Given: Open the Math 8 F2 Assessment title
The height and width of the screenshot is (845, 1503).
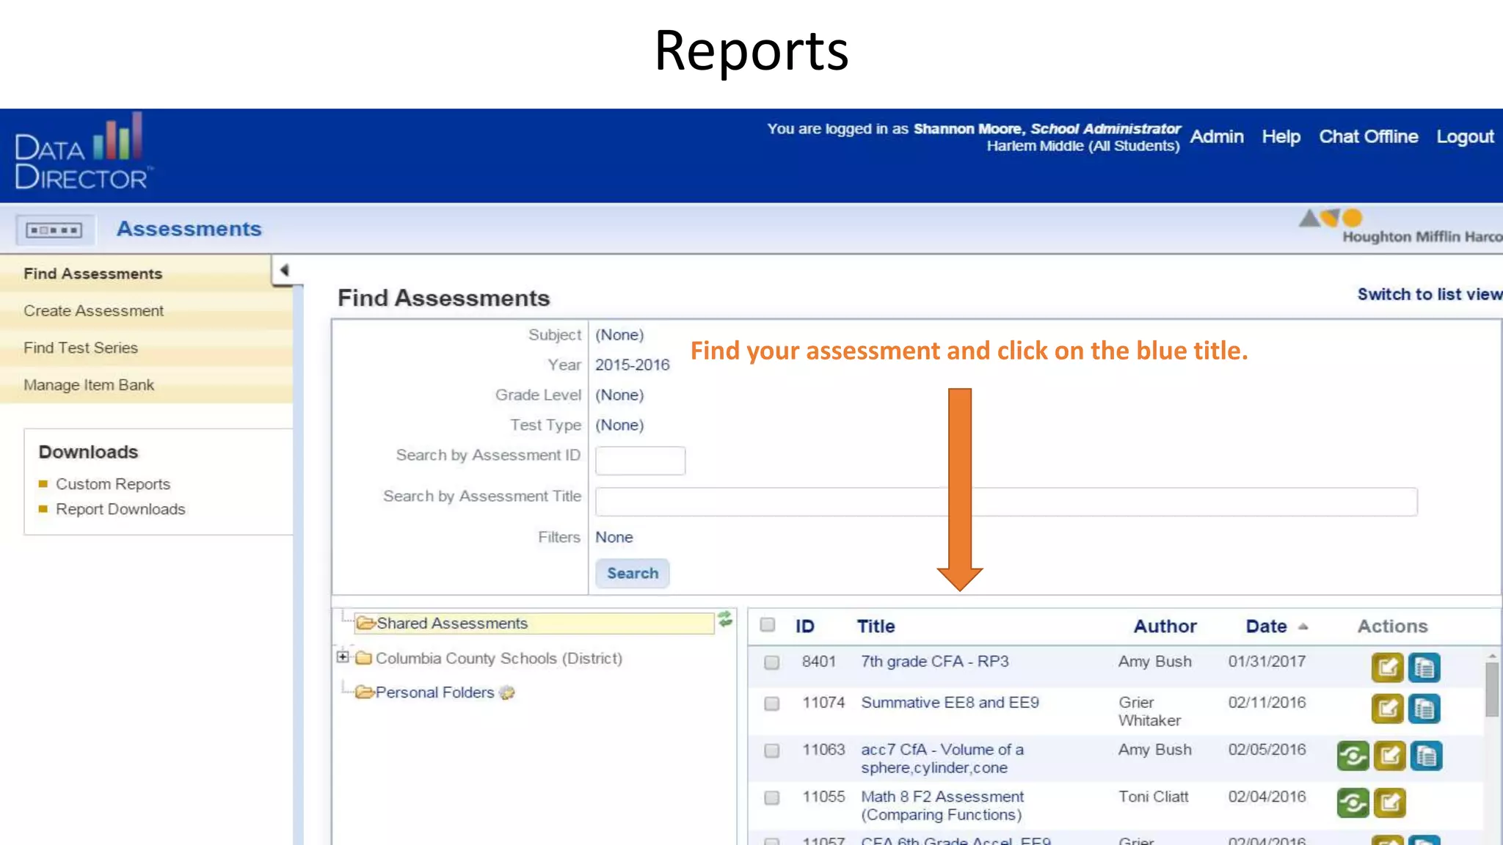Looking at the screenshot, I should (942, 805).
